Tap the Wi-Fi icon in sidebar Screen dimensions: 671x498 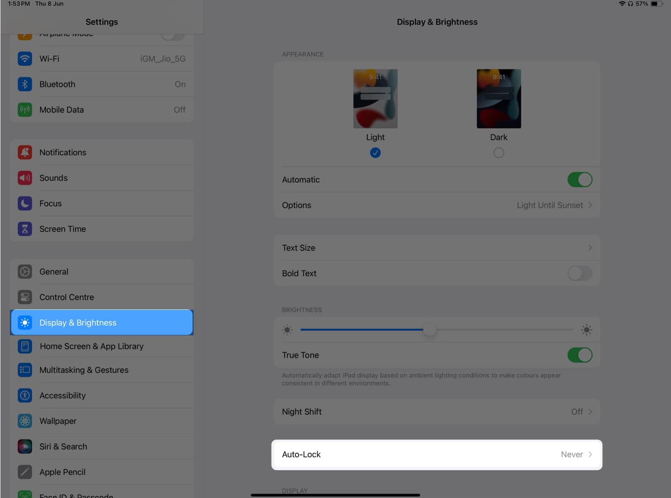point(25,59)
